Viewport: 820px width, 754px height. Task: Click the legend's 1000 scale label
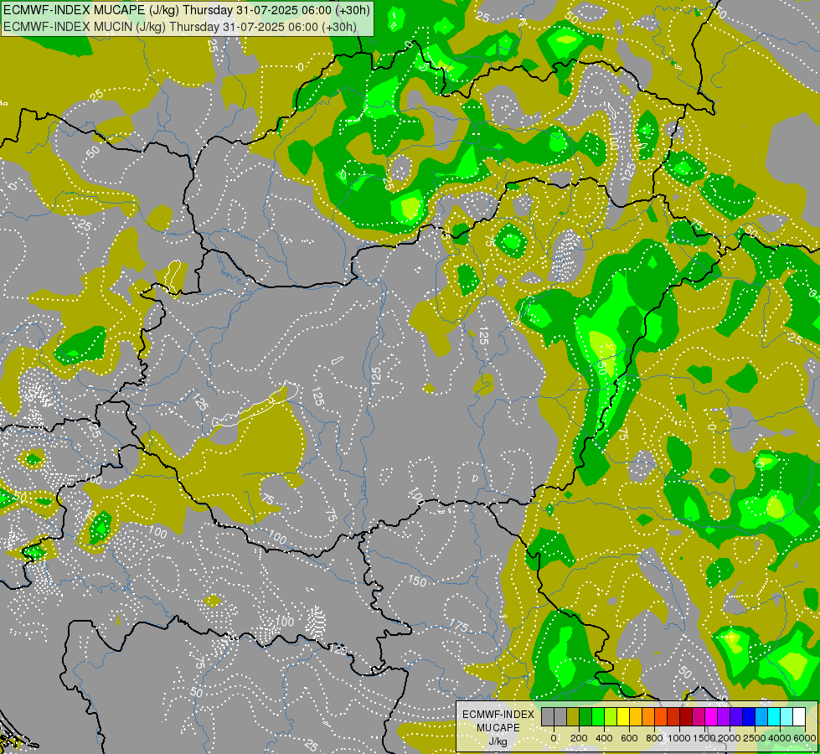(x=679, y=738)
